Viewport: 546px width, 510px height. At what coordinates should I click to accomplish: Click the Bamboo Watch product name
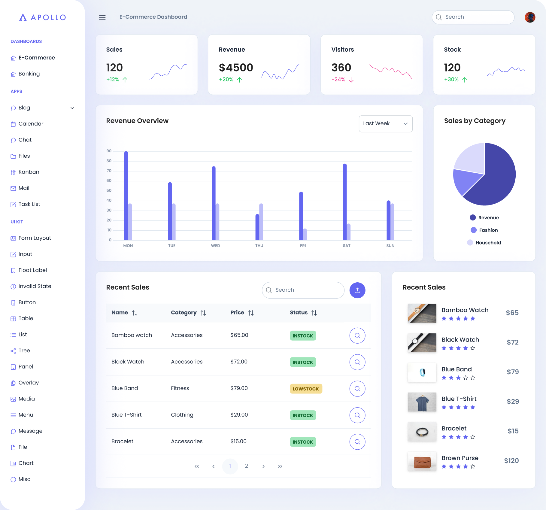click(465, 310)
